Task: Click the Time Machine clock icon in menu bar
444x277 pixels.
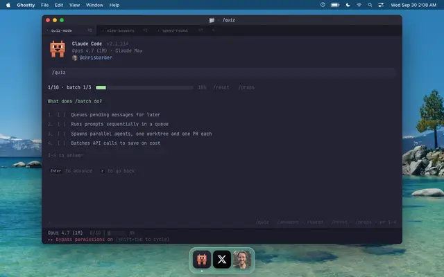Action: pyautogui.click(x=323, y=5)
